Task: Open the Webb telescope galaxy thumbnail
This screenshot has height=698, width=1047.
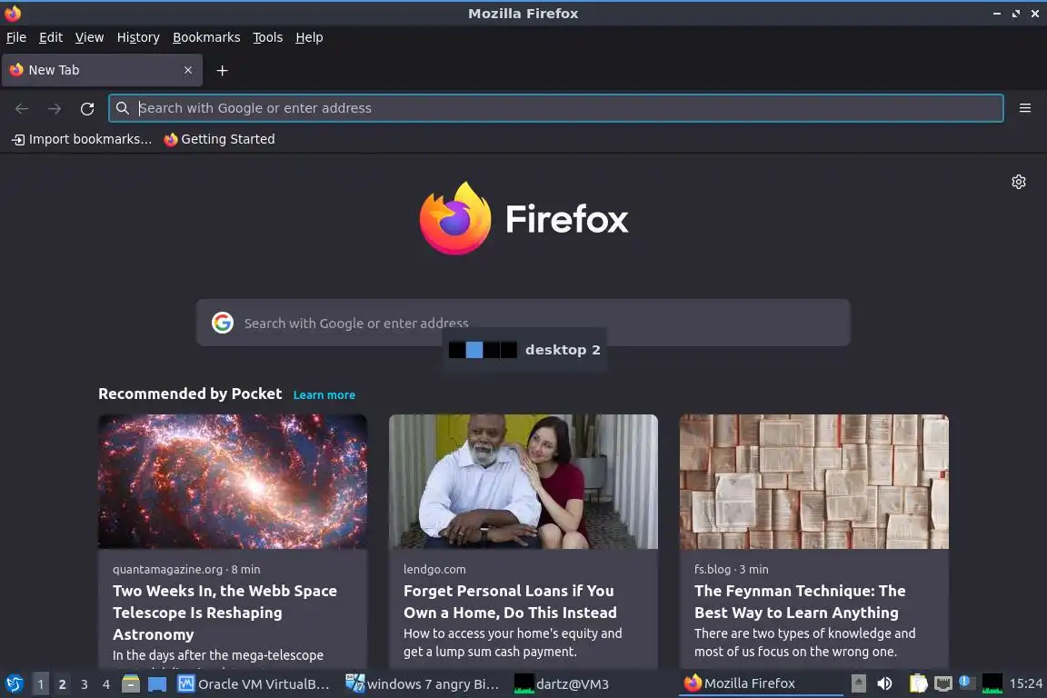Action: click(233, 482)
